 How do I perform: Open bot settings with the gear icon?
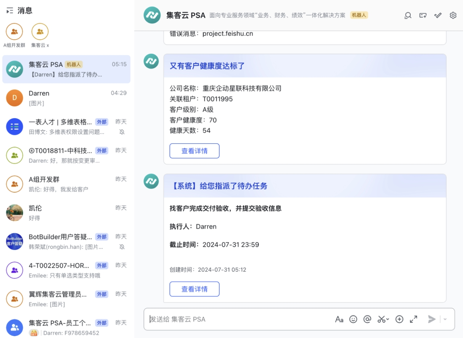452,15
